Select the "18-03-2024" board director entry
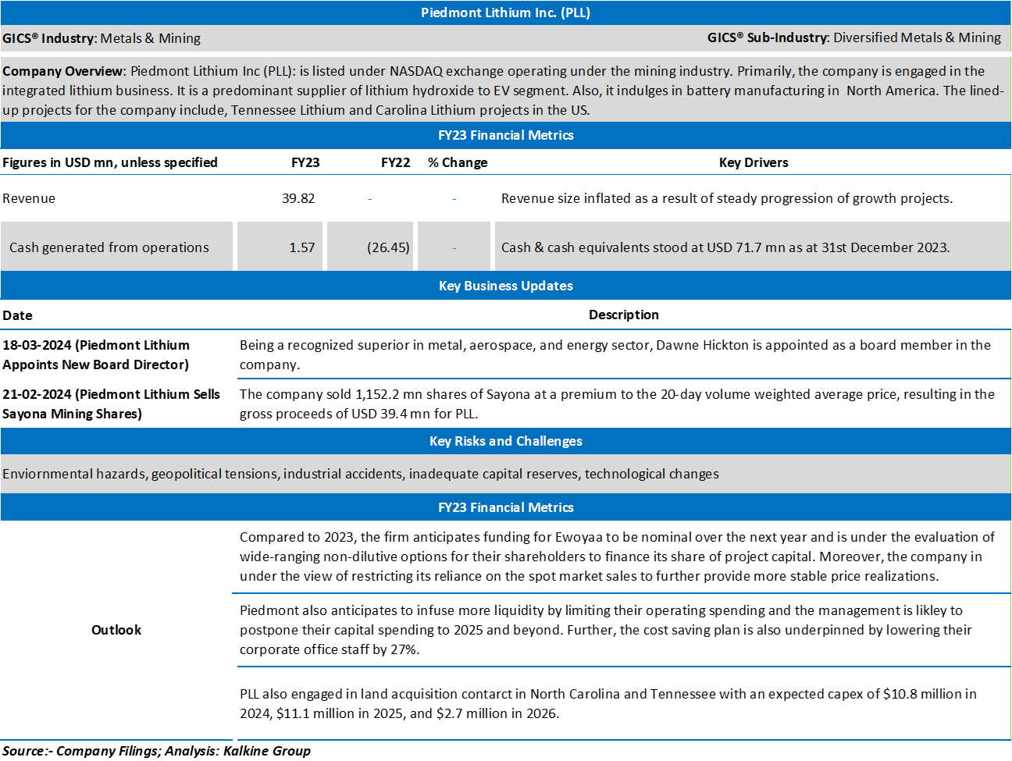This screenshot has height=761, width=1012. [x=96, y=354]
